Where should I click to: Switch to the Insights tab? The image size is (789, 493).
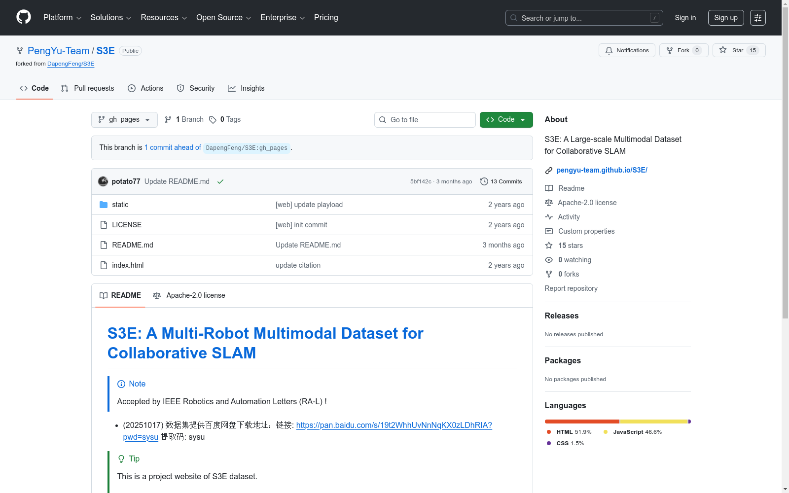(x=246, y=88)
